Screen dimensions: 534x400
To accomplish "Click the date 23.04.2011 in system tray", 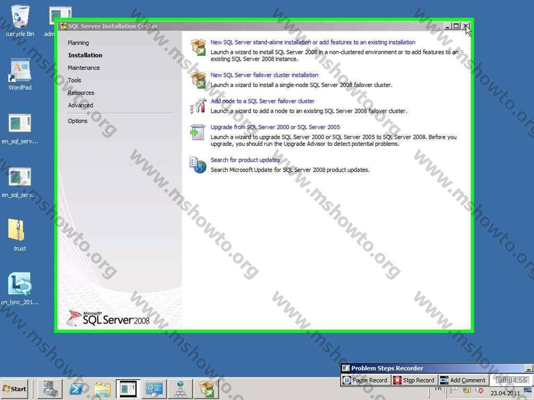I will click(505, 393).
